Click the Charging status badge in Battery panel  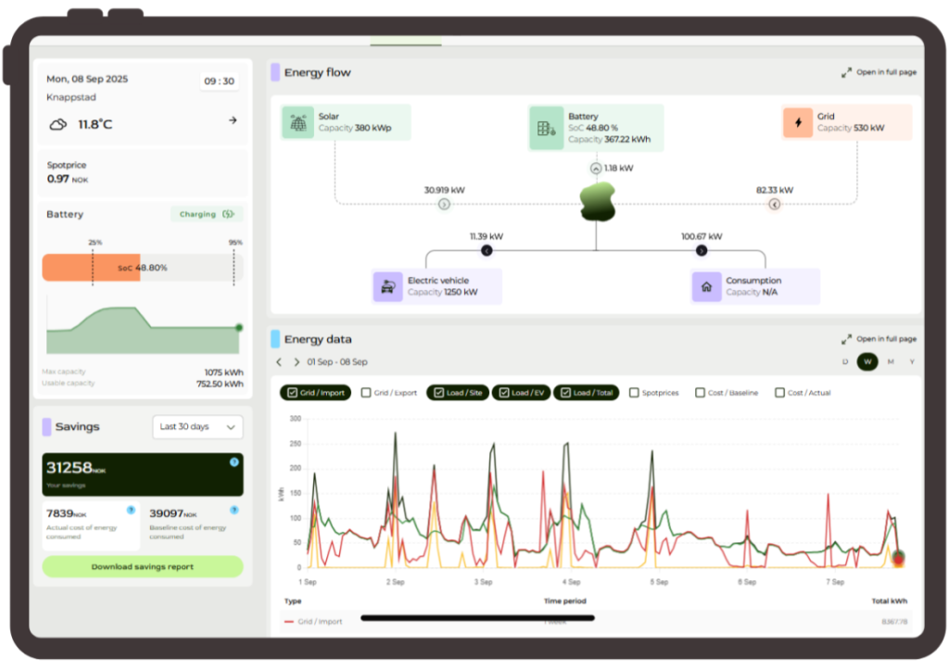[x=207, y=214]
